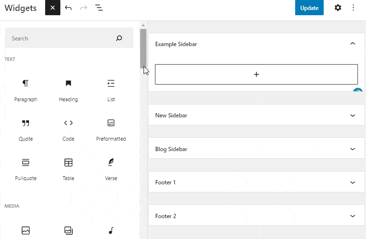Undo the last change

pyautogui.click(x=68, y=8)
